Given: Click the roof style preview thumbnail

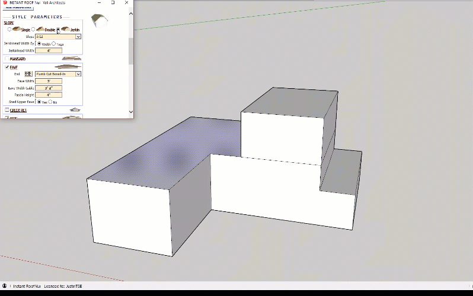Looking at the screenshot, I should 99,21.
